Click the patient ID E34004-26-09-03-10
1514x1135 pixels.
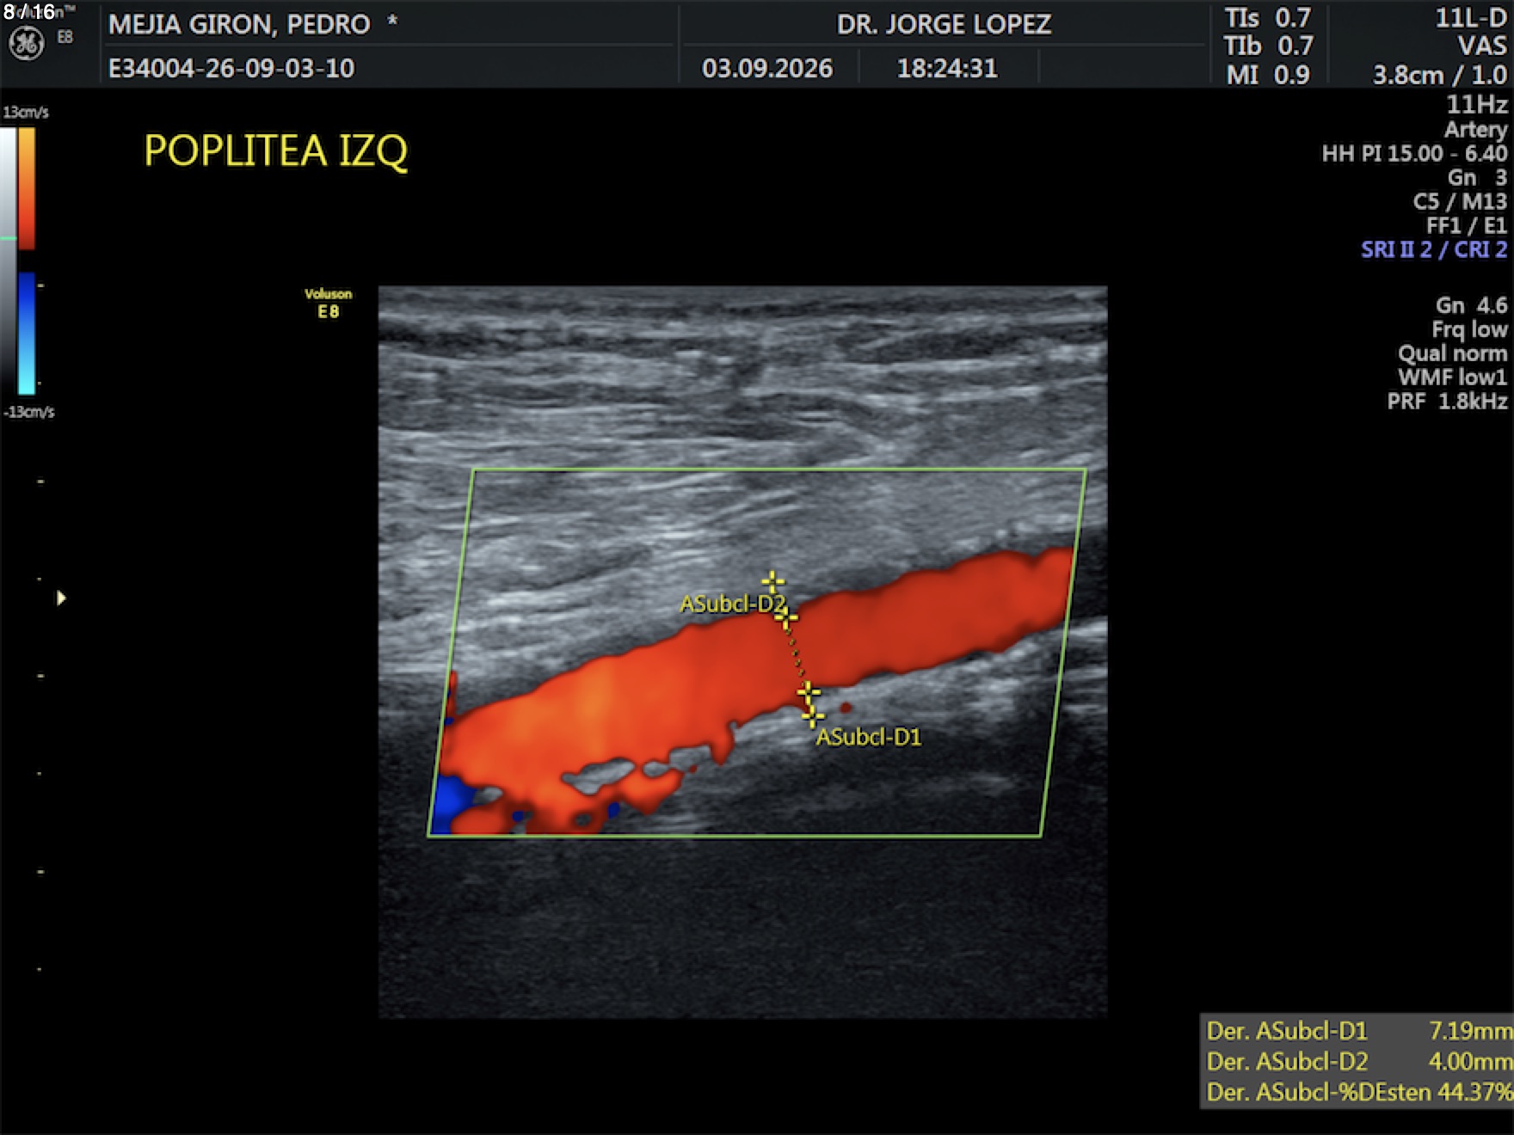coord(231,68)
